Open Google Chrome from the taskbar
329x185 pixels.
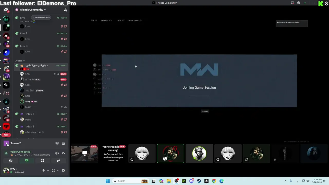tap(214, 181)
